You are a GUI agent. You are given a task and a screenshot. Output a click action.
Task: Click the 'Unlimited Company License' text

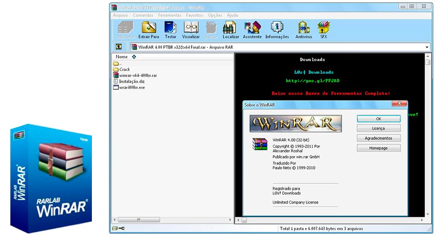pos(295,202)
